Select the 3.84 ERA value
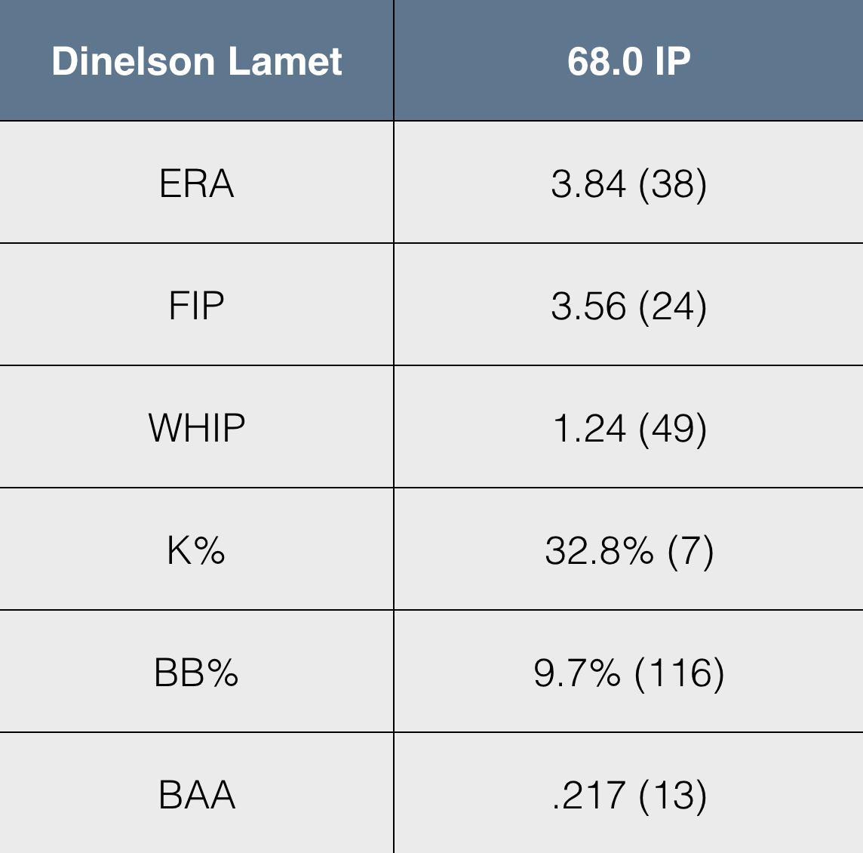Image resolution: width=863 pixels, height=853 pixels. tap(588, 183)
